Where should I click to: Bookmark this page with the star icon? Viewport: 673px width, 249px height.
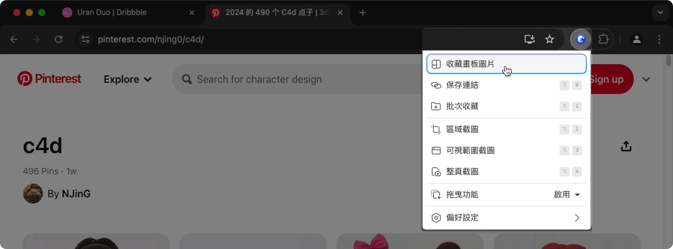coord(549,39)
